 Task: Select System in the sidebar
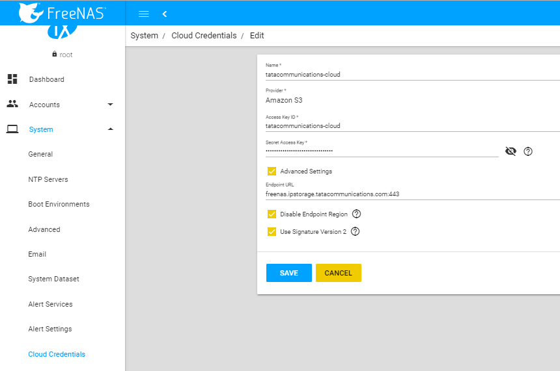(41, 129)
